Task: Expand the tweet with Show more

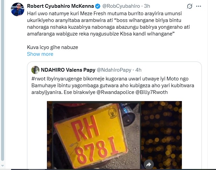Action: click(40, 54)
